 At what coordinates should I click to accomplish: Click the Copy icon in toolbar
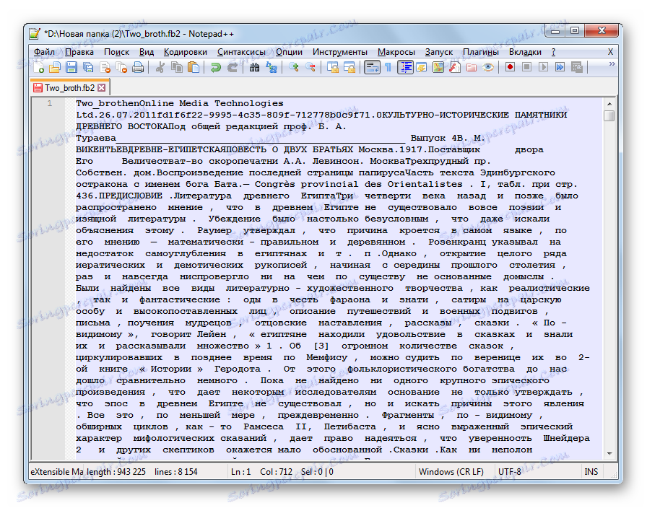point(177,67)
